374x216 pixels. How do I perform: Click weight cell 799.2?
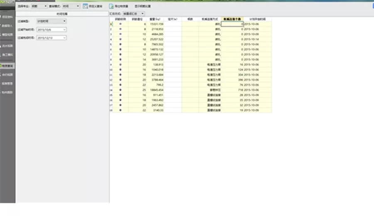pos(155,85)
